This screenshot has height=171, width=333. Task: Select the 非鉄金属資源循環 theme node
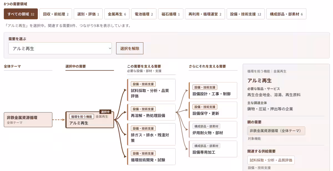[x=28, y=120]
